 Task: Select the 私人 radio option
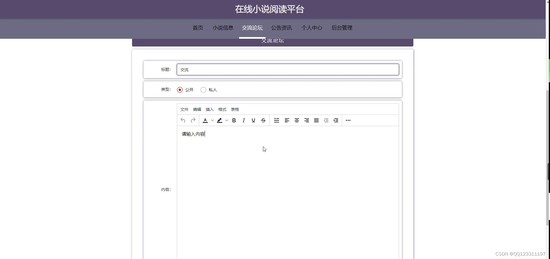pyautogui.click(x=204, y=90)
